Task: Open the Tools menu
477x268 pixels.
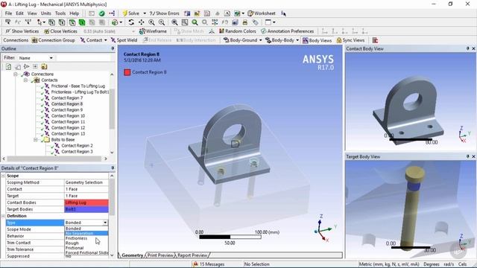Action: 60,13
